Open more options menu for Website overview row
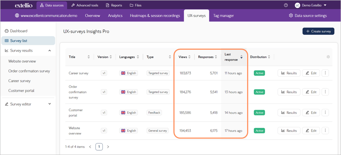This screenshot has width=341, height=155. [x=325, y=131]
